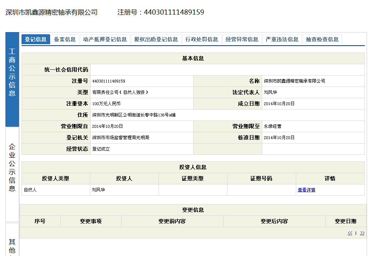This screenshot has width=378, height=256.
Task: Switch to the 备案信息 tab
Action: [x=65, y=39]
